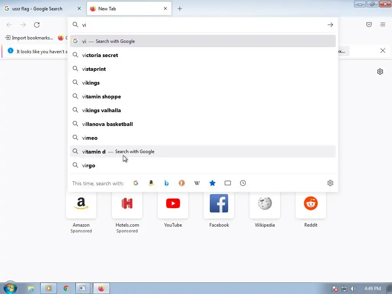Close the ussr flag Google Search tab
392x294 pixels.
(79, 8)
